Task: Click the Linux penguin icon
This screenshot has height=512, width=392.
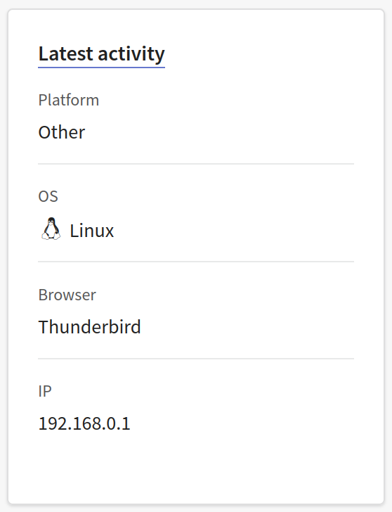Action: pos(51,229)
